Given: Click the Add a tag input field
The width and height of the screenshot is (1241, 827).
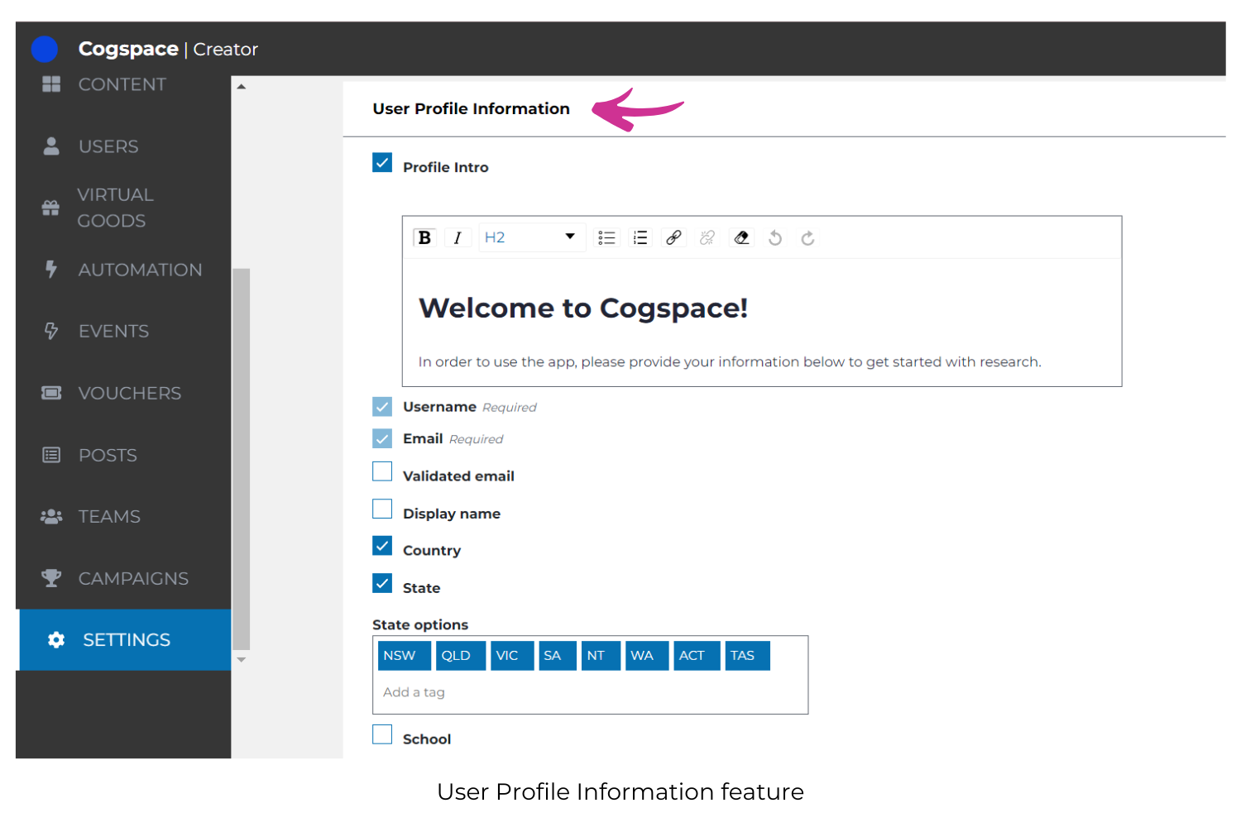Looking at the screenshot, I should [590, 692].
